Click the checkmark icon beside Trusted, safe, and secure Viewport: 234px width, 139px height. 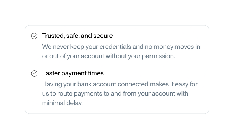tap(34, 36)
